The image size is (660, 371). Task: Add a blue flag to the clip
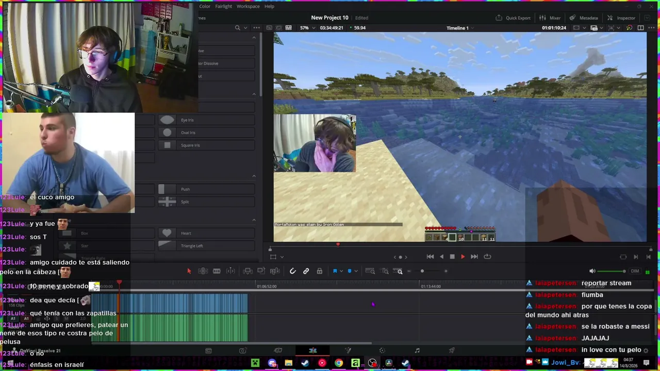pos(335,271)
